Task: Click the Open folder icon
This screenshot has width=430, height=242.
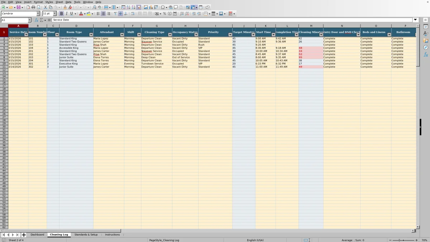Action: [x=11, y=7]
